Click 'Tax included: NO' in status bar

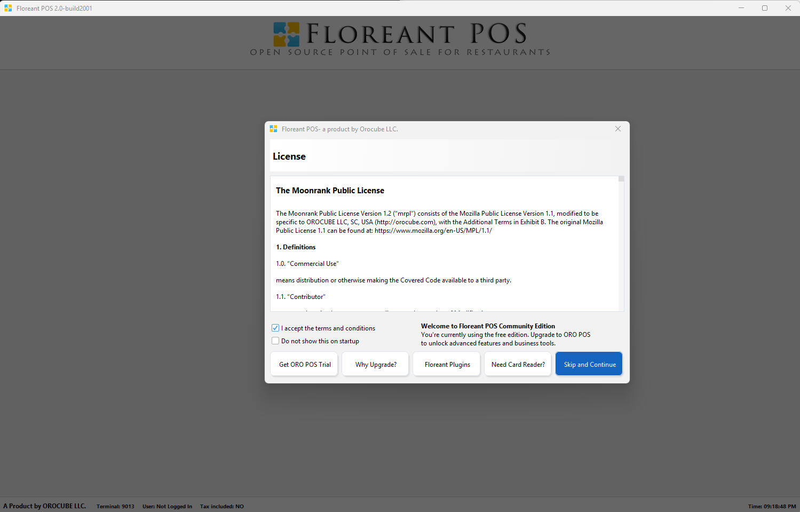[221, 506]
